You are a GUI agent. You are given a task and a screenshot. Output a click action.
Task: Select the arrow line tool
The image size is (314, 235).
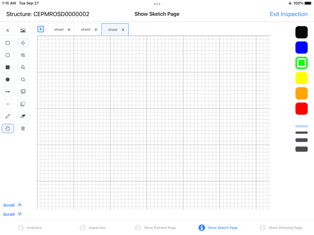pyautogui.click(x=8, y=92)
